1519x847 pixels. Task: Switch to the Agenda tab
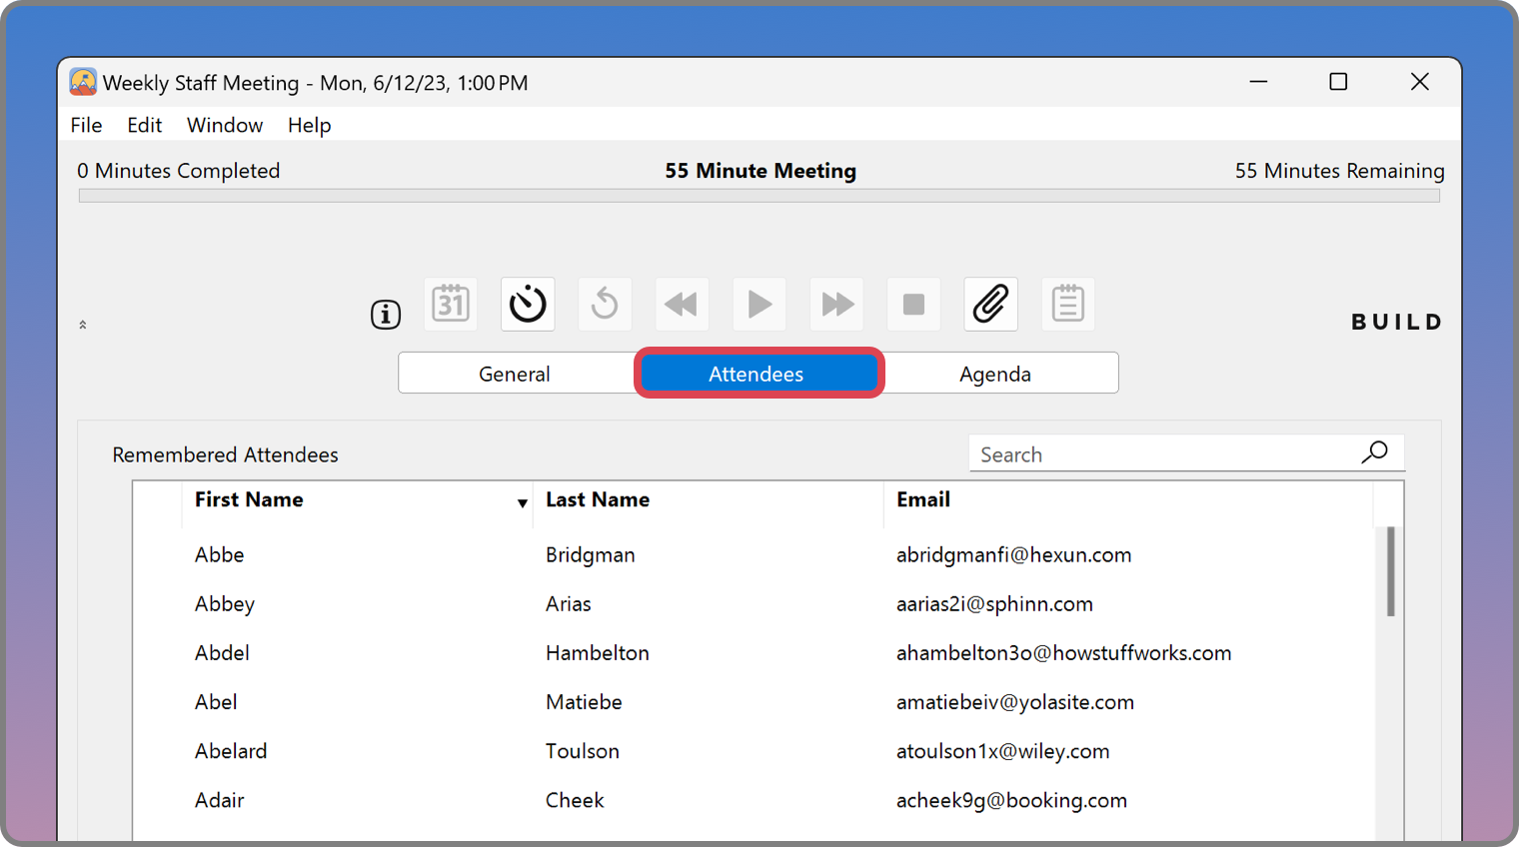995,374
